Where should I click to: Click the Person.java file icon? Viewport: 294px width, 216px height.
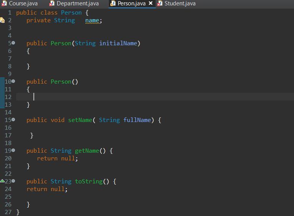[x=113, y=3]
